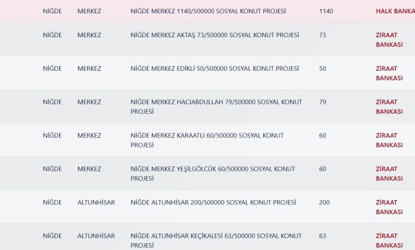Click the ZİRAAT BANKASI link in the Karaatlı row

[389, 140]
